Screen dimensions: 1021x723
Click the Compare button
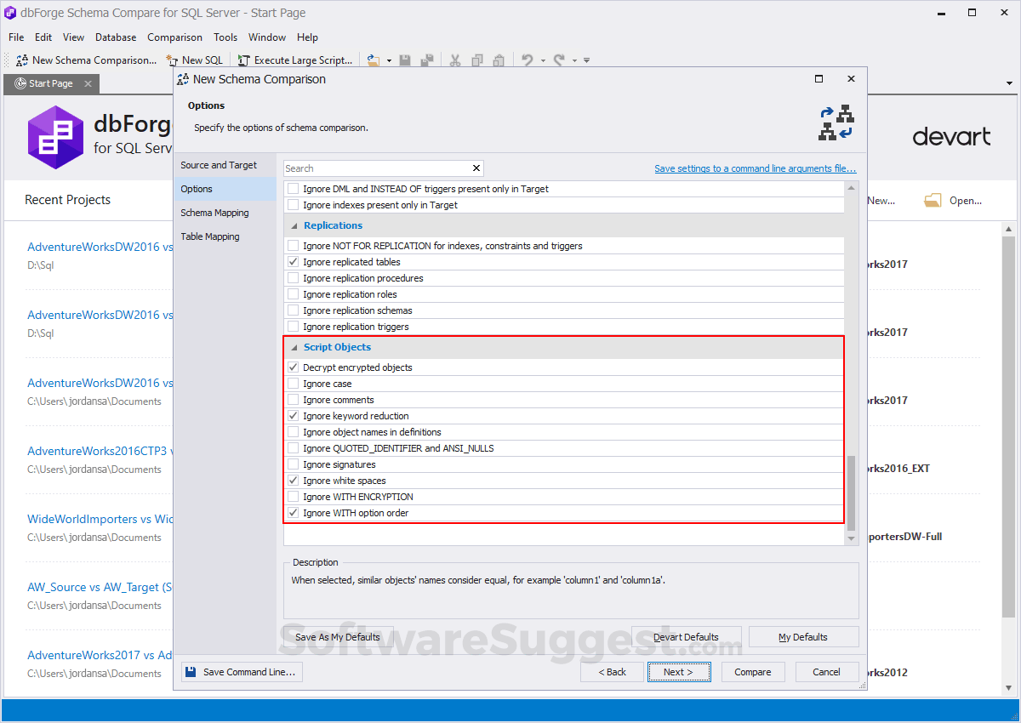point(753,672)
